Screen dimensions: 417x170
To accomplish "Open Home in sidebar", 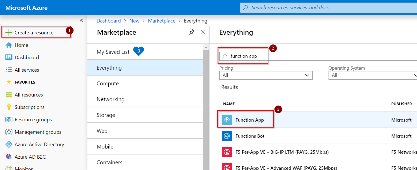I will click(21, 45).
